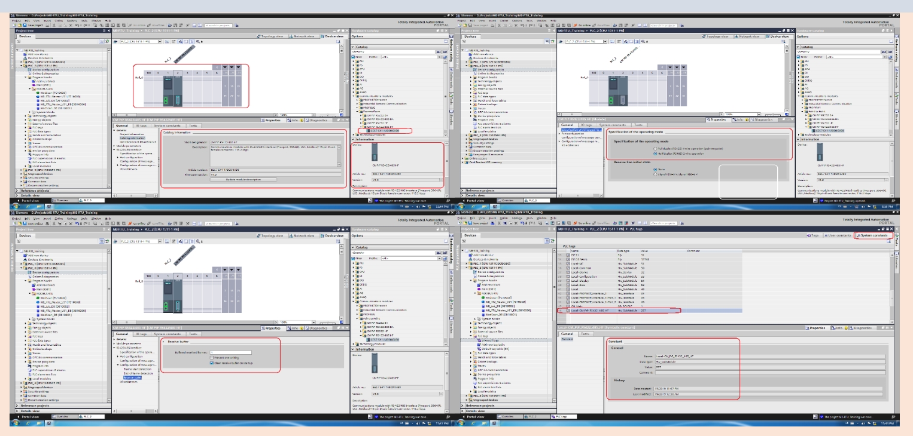
Task: Select End of frame detection tree item
Action: coord(138,374)
